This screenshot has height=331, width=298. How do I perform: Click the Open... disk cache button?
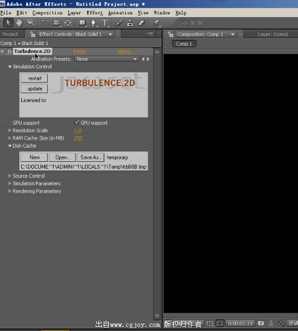63,157
